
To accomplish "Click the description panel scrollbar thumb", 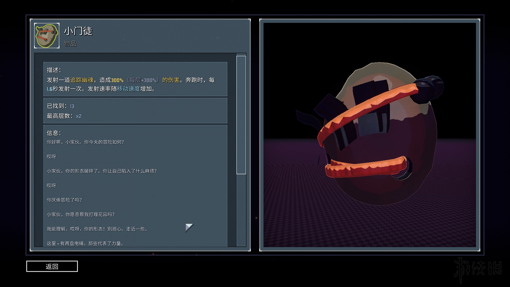I will tap(241, 115).
